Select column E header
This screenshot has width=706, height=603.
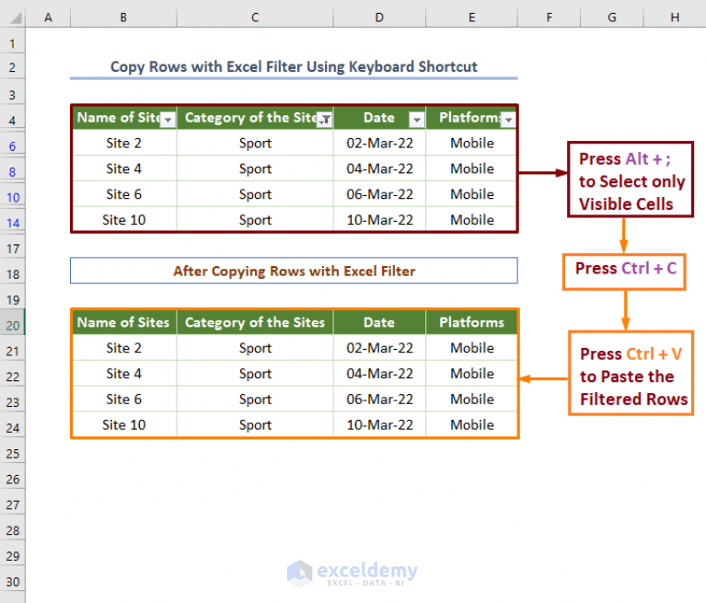tap(472, 17)
